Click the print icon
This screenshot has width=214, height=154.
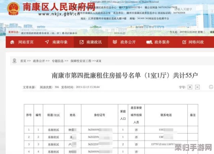[x=211, y=87]
